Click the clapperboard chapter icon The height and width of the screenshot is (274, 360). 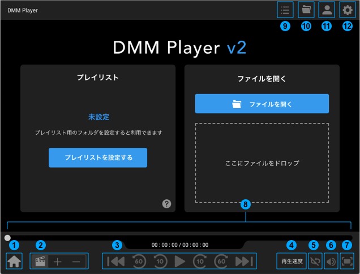(x=40, y=262)
